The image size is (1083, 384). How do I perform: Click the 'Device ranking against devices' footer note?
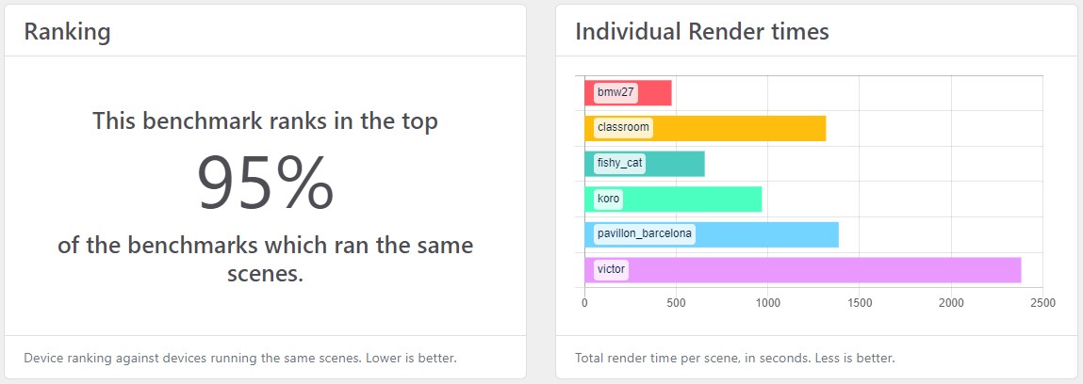[240, 359]
